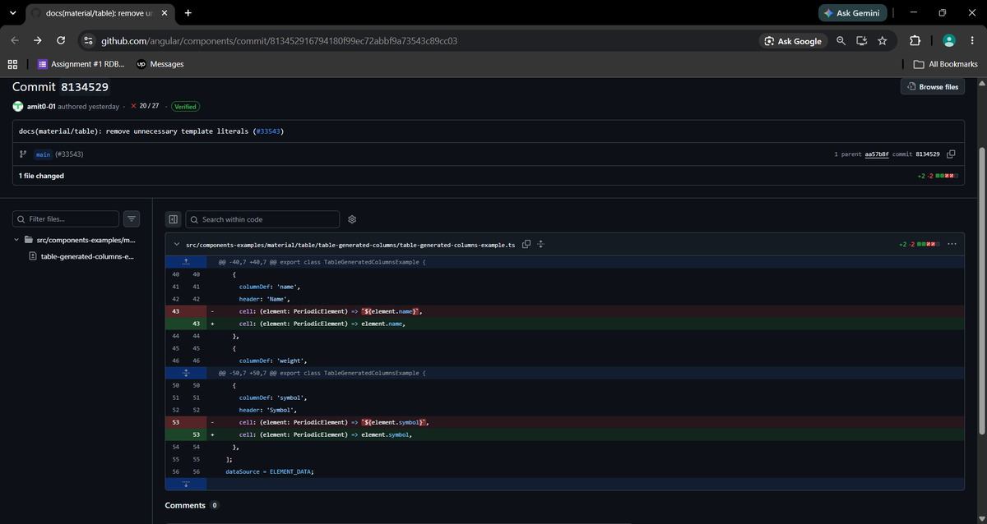Click the Commit 8134529 heading hash
The width and height of the screenshot is (987, 524).
pyautogui.click(x=84, y=87)
